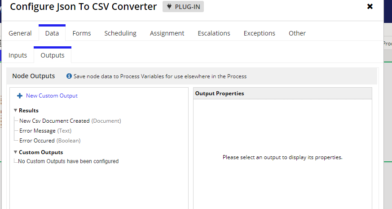The image size is (392, 209).
Task: Open the Scheduling tab
Action: point(120,33)
